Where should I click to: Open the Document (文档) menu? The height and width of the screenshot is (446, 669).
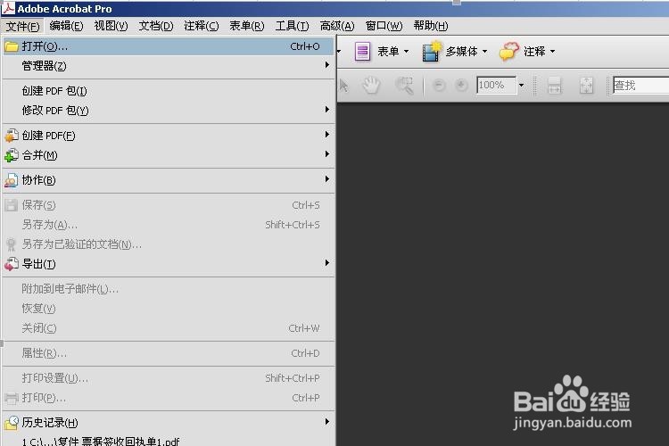point(156,26)
